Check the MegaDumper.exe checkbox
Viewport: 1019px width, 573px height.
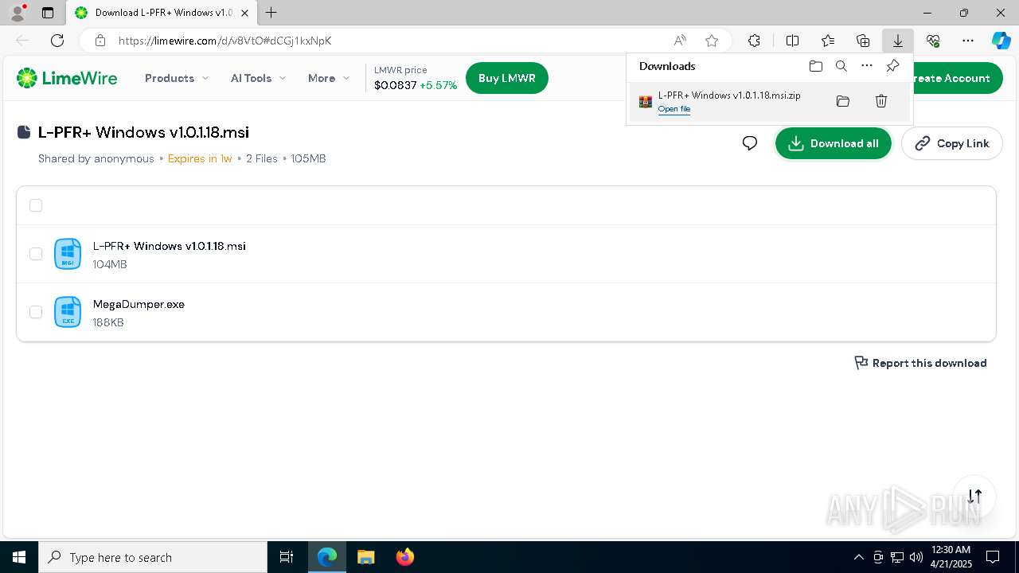(36, 312)
